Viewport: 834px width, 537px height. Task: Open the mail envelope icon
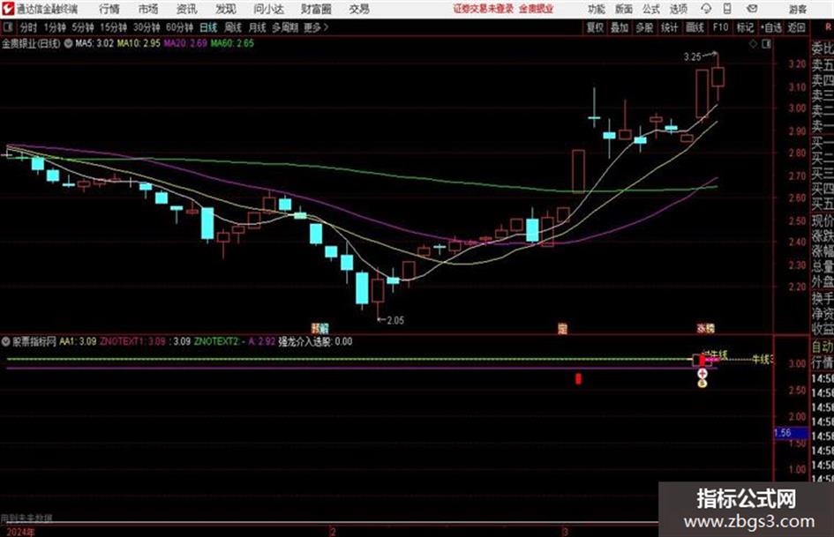(x=752, y=9)
